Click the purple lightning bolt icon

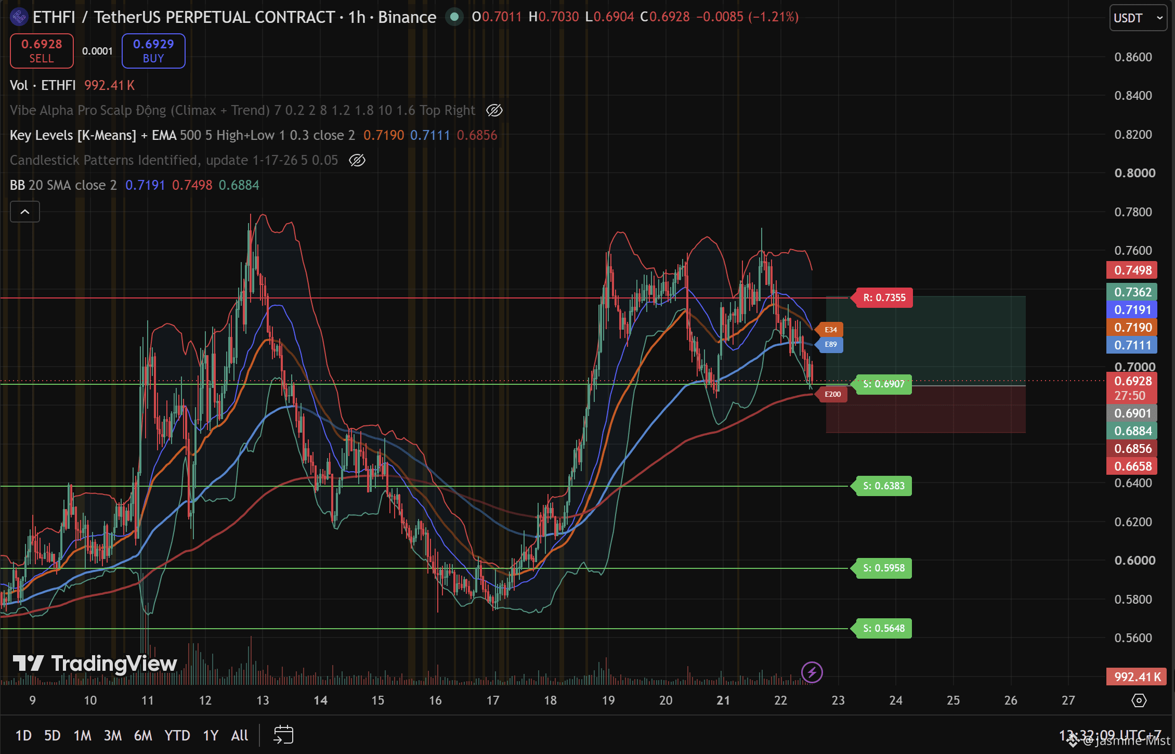point(812,672)
